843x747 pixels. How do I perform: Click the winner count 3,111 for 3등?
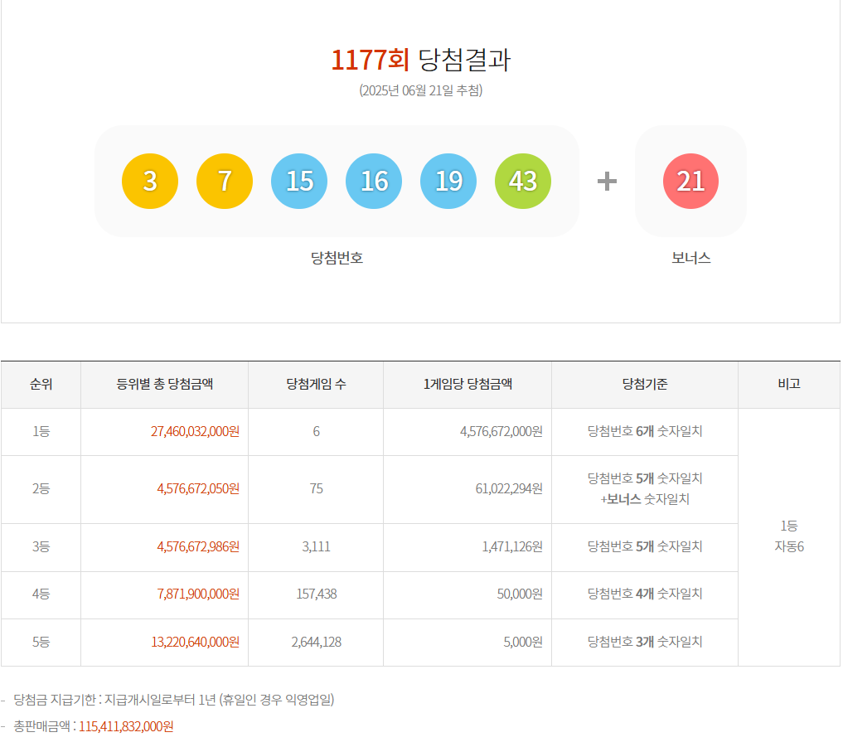point(315,547)
